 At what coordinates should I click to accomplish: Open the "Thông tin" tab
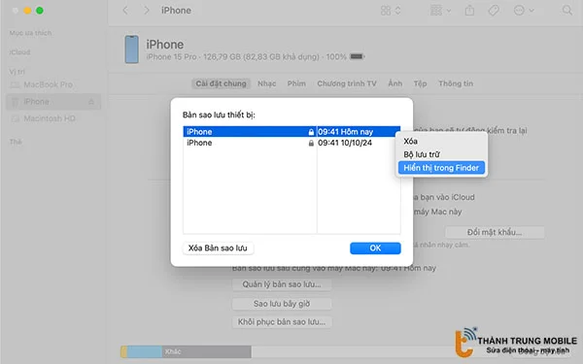[x=456, y=83]
